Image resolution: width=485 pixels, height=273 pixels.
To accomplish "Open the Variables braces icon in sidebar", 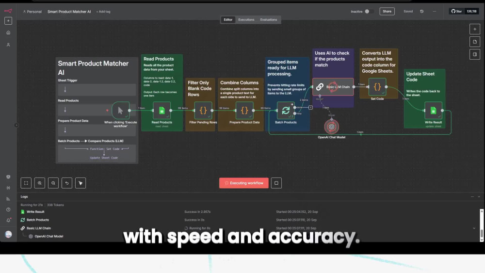I will tap(8, 188).
